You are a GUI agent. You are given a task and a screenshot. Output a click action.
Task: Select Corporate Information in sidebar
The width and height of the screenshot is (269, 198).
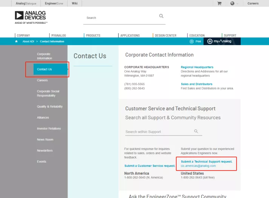coord(45,56)
